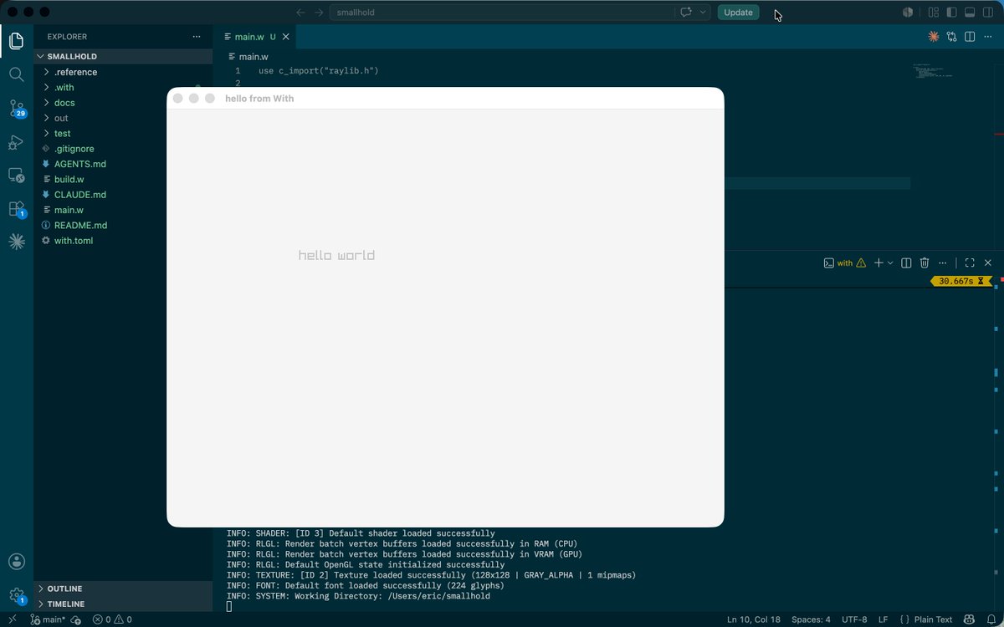Open the new terminal profile dropdown arrow
The width and height of the screenshot is (1004, 627).
pos(890,263)
